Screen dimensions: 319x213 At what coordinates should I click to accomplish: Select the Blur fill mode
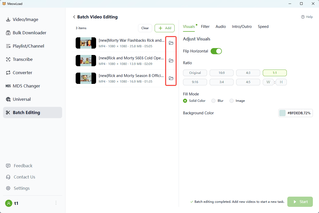[x=213, y=101]
